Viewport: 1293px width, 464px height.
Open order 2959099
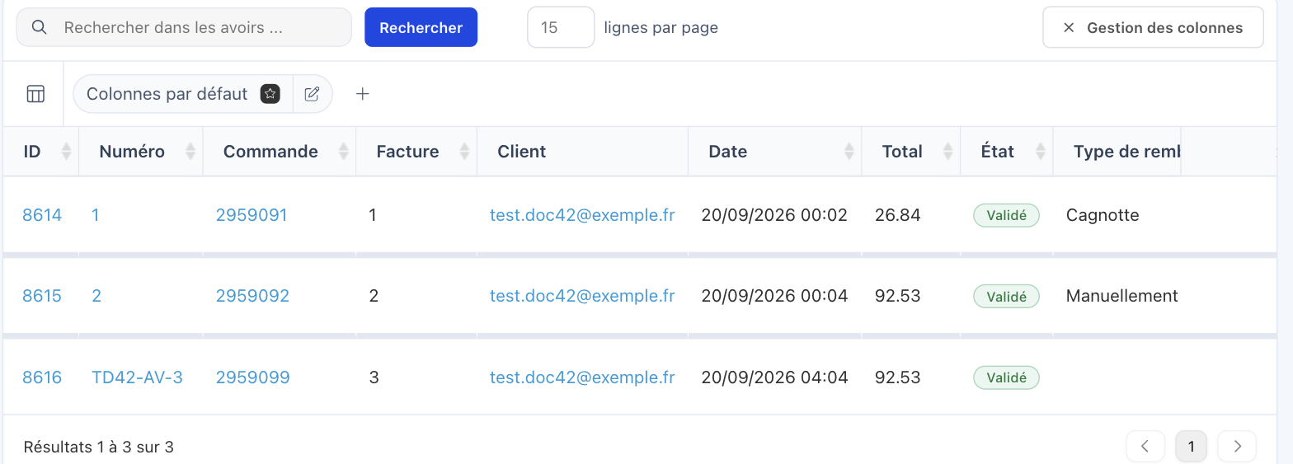(252, 377)
